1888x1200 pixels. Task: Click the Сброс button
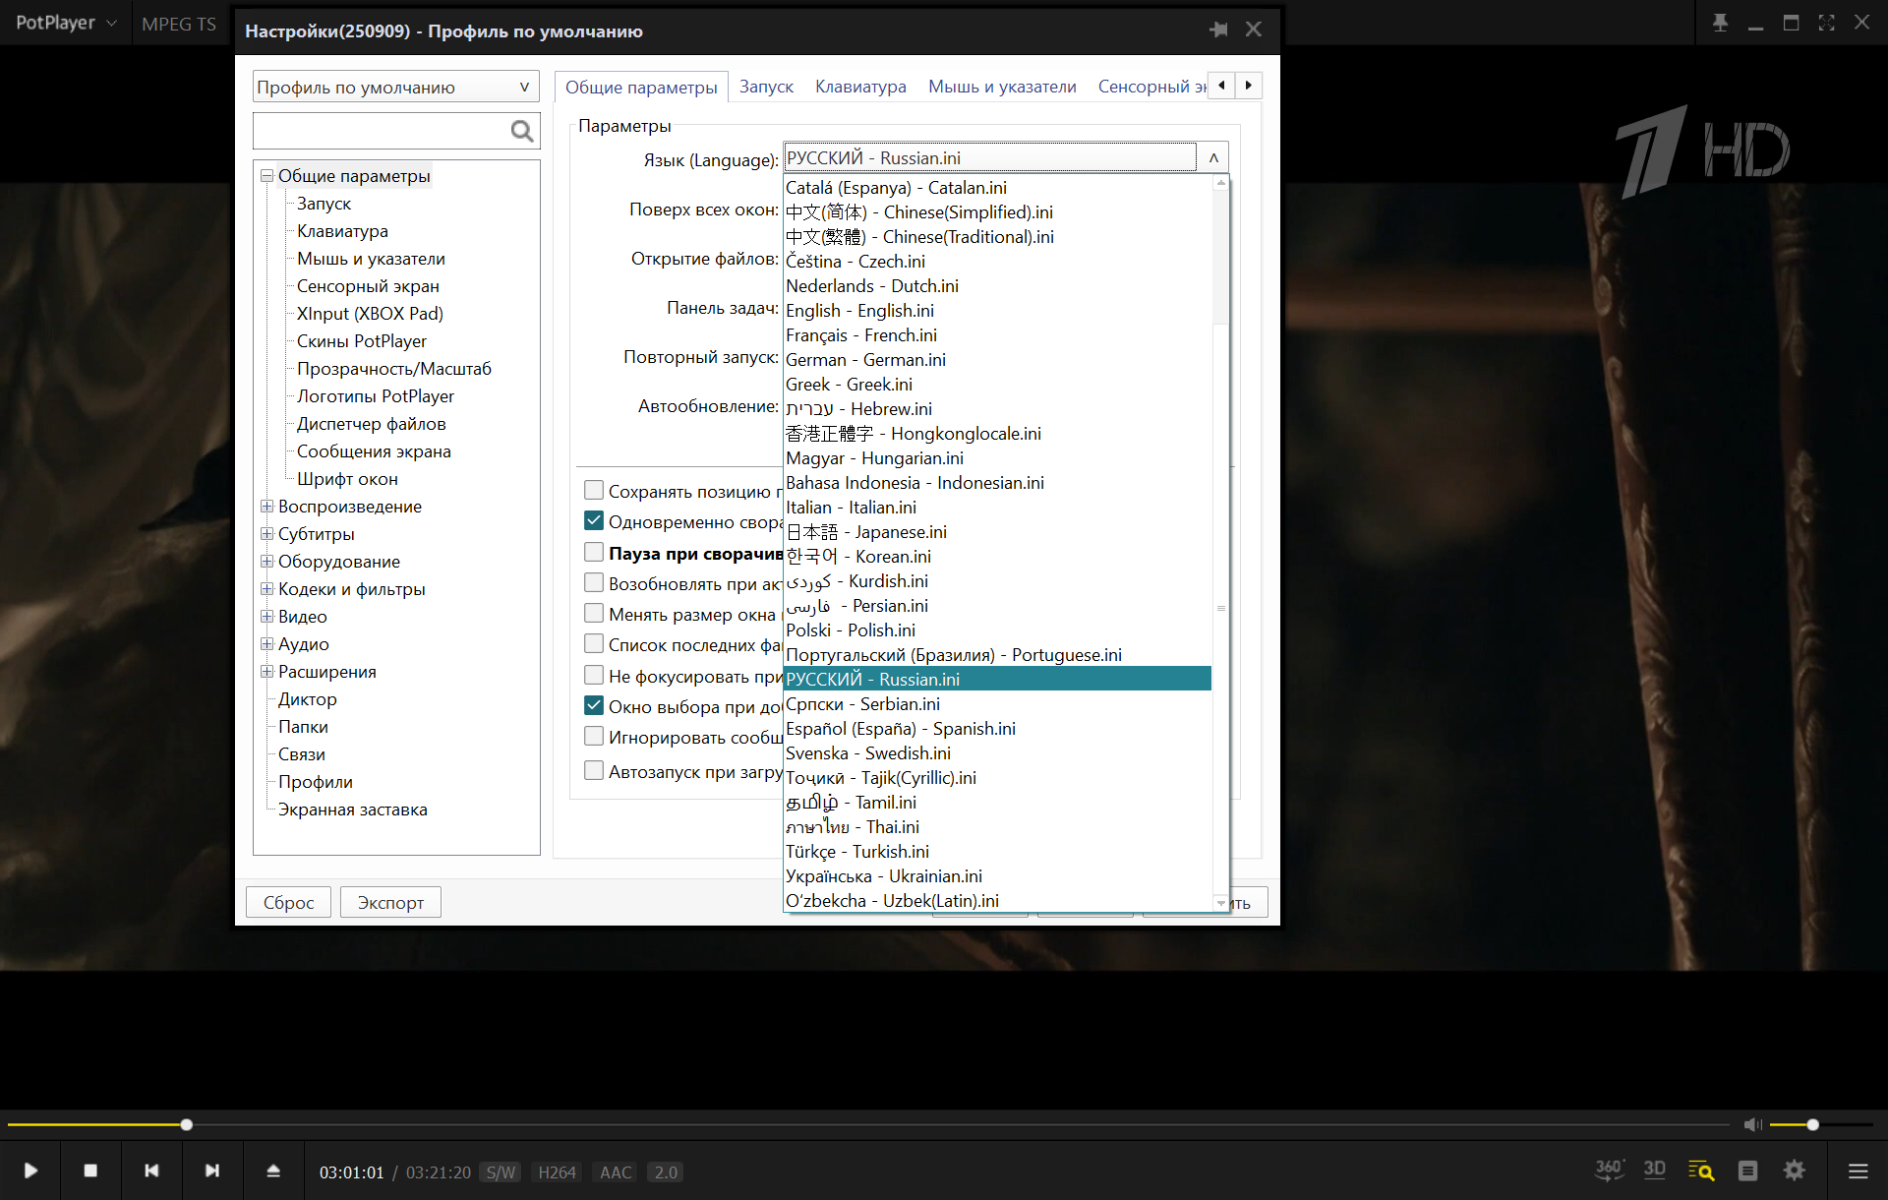pos(288,902)
